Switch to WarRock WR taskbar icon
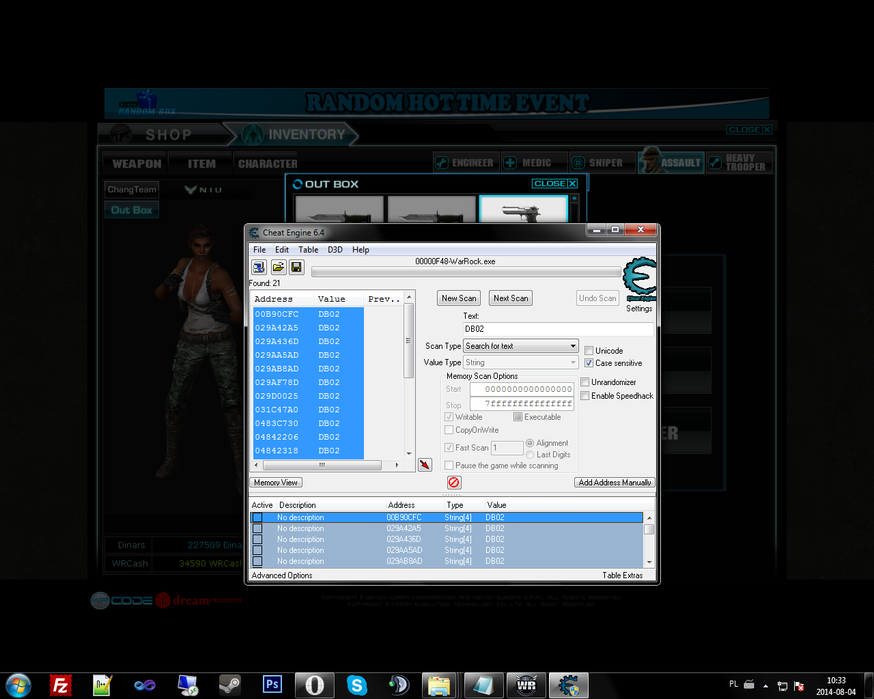 (x=526, y=685)
